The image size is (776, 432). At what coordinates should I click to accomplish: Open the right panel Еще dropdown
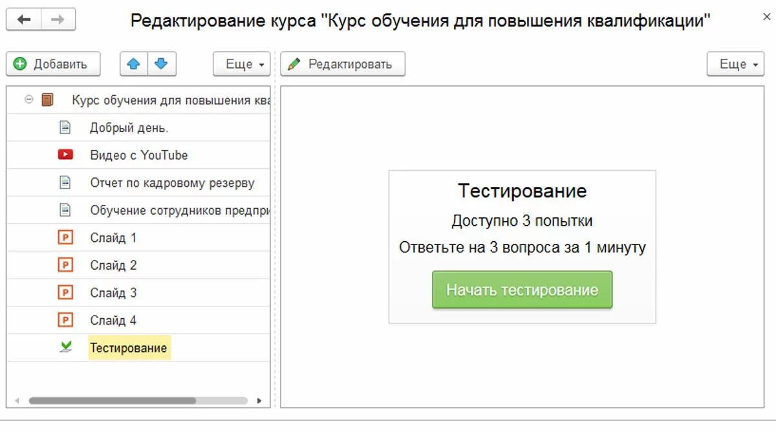click(735, 64)
